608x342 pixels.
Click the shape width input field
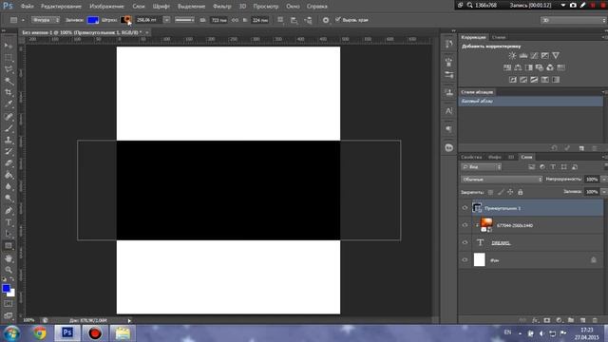(x=218, y=20)
